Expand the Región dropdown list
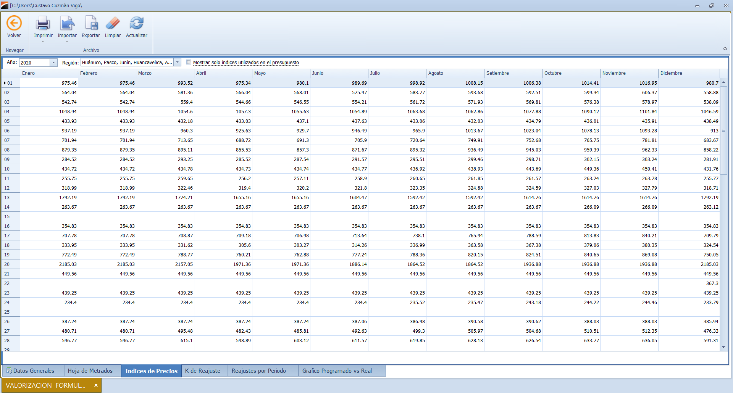 pos(178,63)
